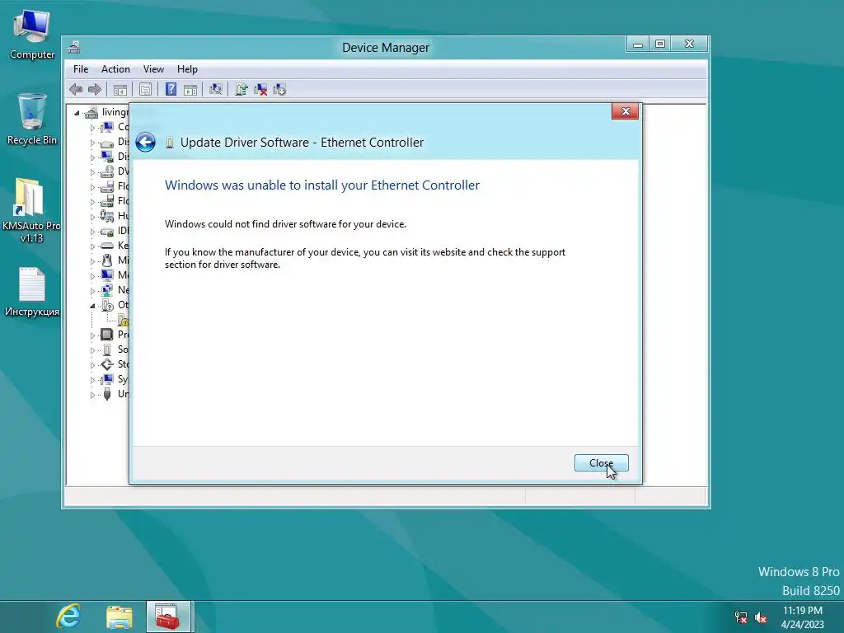The image size is (844, 633).
Task: Select the Human Interface Devices icon
Action: pyautogui.click(x=107, y=216)
